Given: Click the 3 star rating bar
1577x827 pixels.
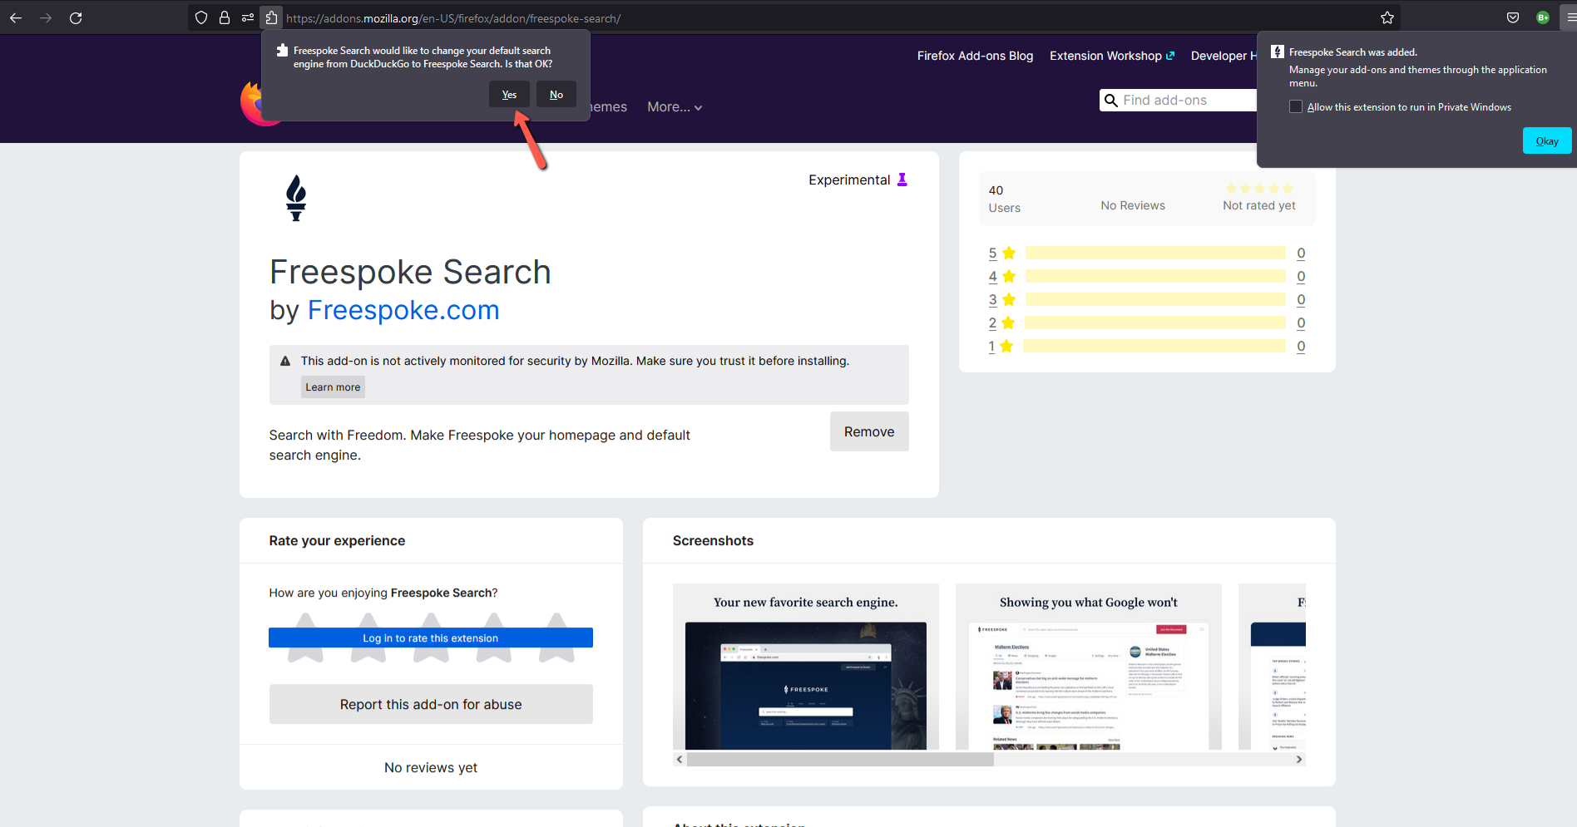Looking at the screenshot, I should pos(1155,299).
